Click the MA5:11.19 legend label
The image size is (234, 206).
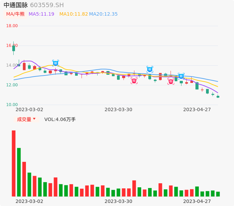coord(42,14)
